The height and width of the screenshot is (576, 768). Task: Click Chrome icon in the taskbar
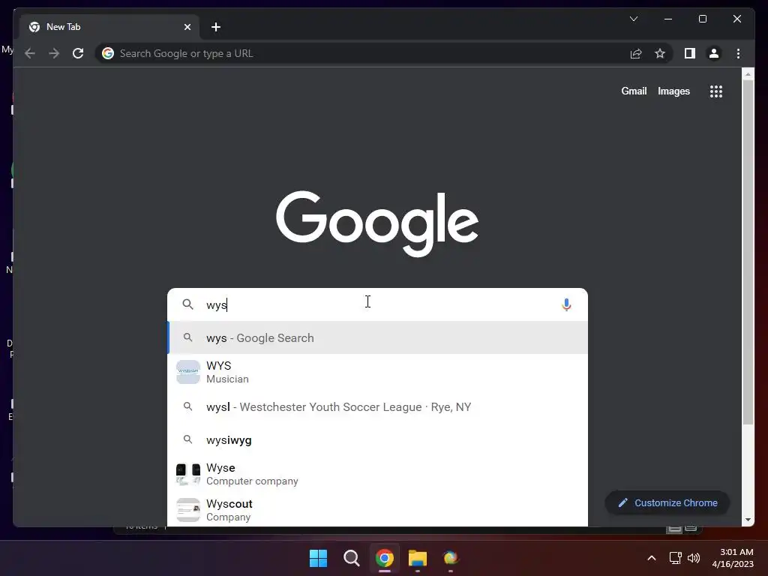[385, 558]
